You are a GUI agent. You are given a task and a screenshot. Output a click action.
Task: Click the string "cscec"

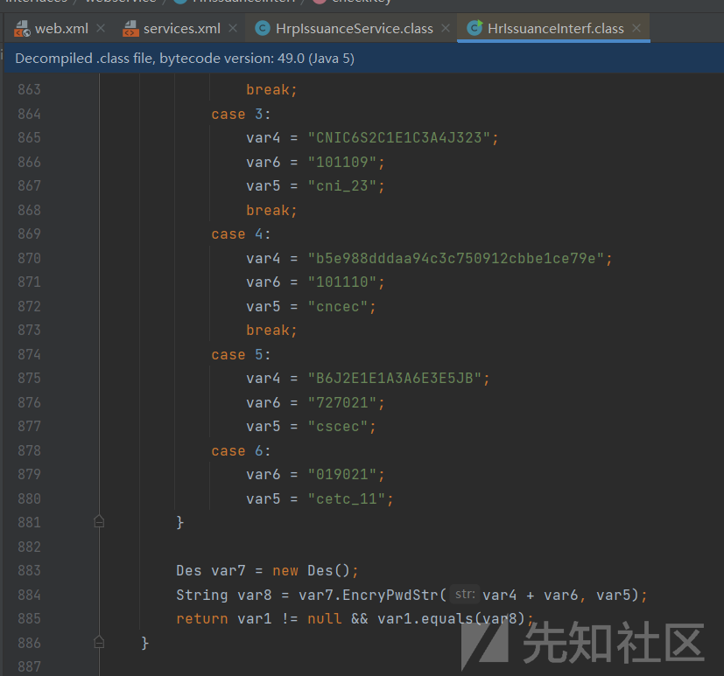[x=338, y=427]
